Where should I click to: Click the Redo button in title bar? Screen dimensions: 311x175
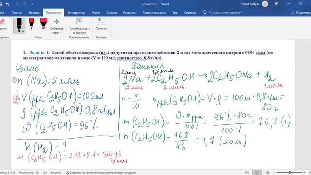17,4
